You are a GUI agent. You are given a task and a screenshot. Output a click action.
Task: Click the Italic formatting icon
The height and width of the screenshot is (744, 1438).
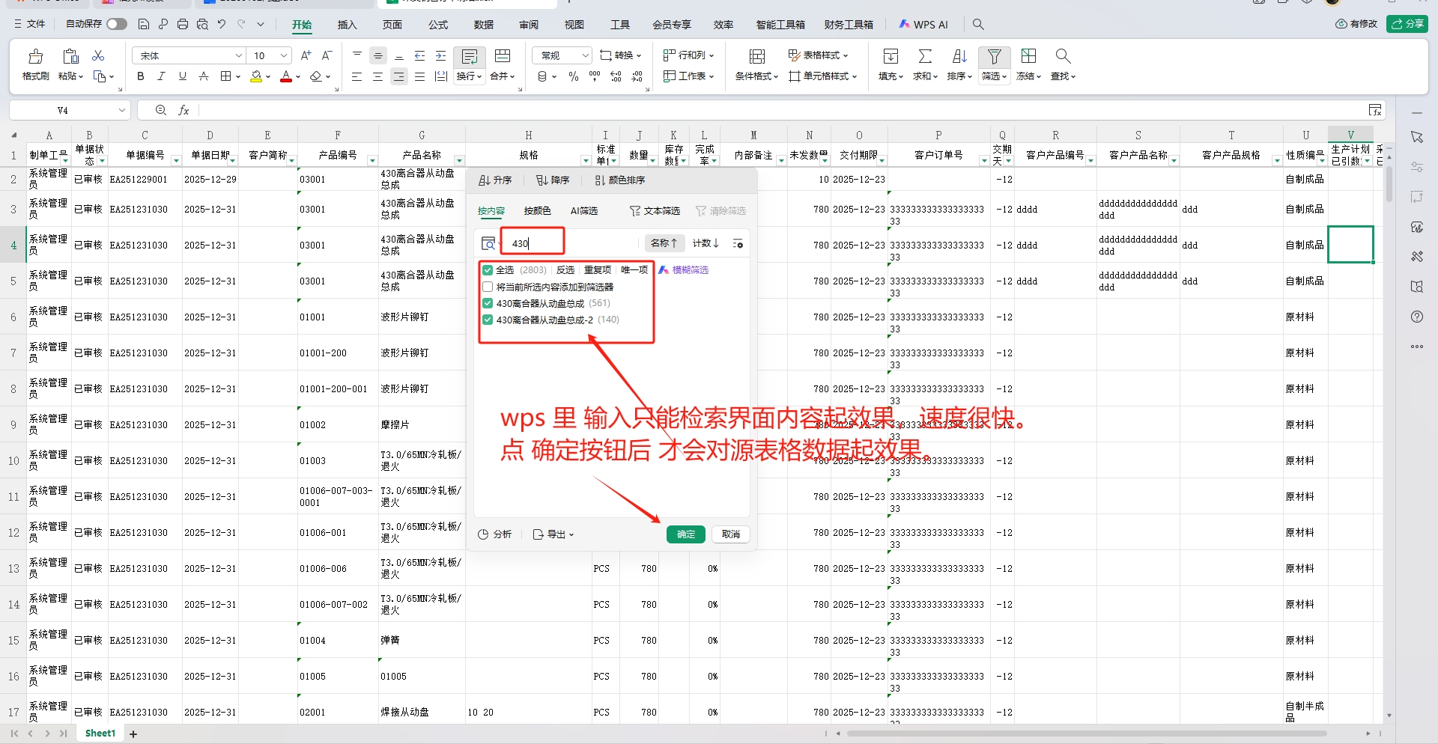161,76
